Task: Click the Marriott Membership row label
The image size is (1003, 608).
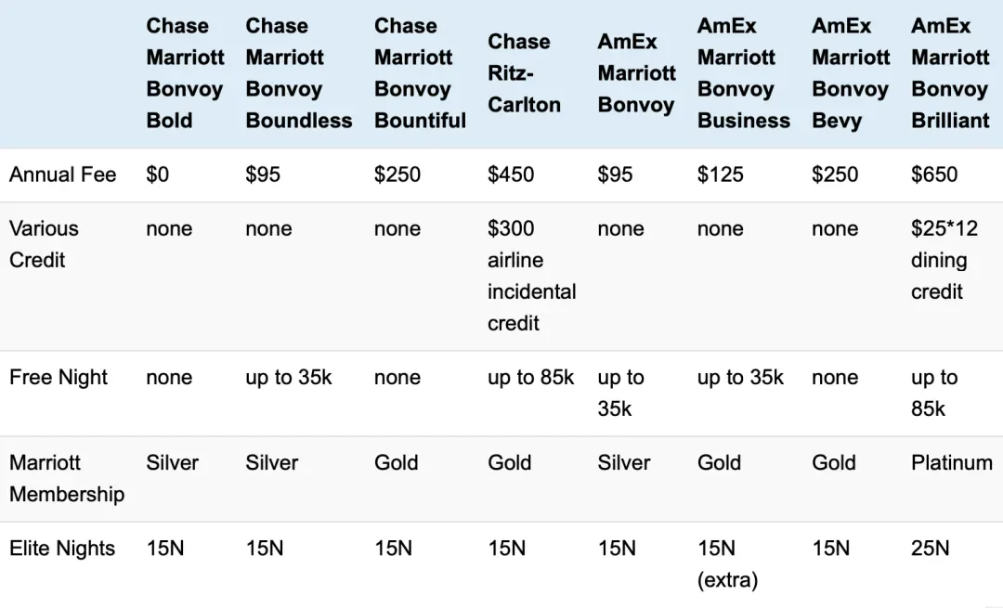Action: click(x=67, y=478)
